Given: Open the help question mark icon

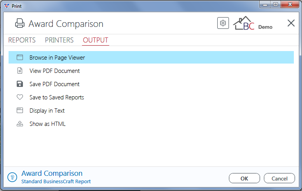Looking at the screenshot, I should pyautogui.click(x=12, y=177).
